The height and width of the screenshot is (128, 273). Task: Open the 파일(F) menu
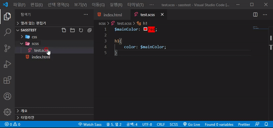coord(19,5)
